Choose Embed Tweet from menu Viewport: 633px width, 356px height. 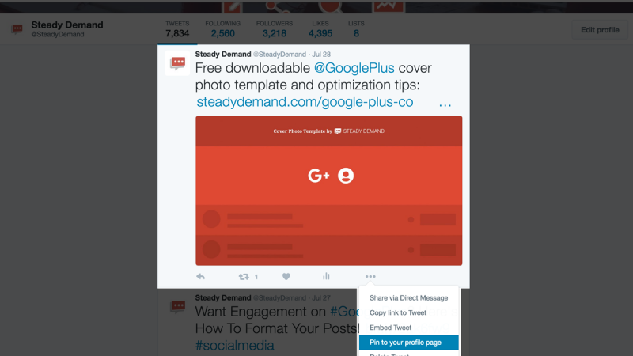click(x=390, y=328)
